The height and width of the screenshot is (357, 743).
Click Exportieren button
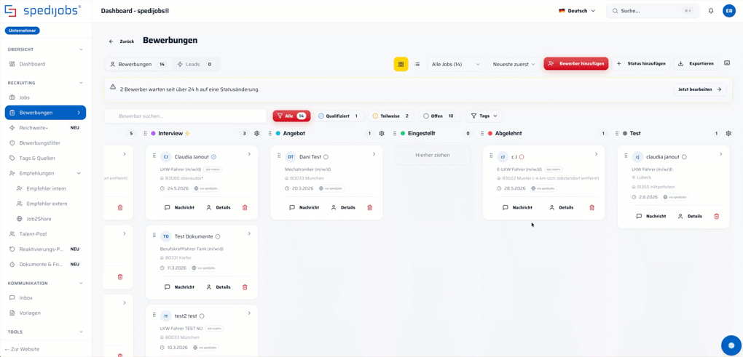coord(696,63)
